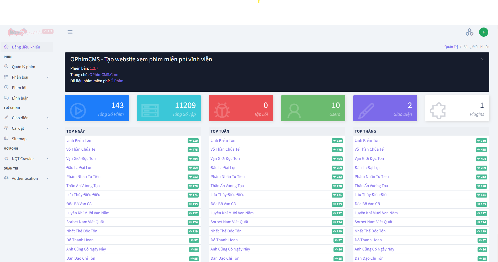This screenshot has height=262, width=498.
Task: Click the bug icon on Tập Lỗi card
Action: click(x=222, y=111)
